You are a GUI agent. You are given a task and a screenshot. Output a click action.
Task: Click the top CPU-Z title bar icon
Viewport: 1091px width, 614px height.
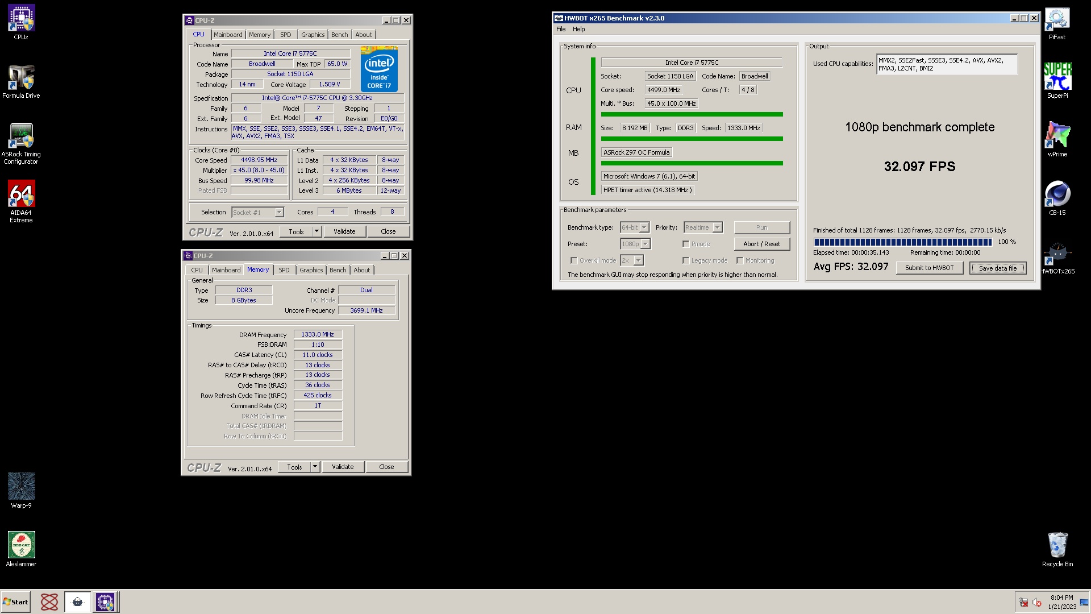[190, 20]
